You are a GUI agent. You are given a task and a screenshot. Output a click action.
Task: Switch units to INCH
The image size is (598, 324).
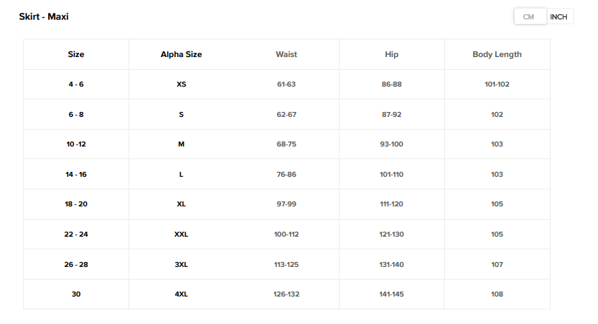click(x=558, y=17)
